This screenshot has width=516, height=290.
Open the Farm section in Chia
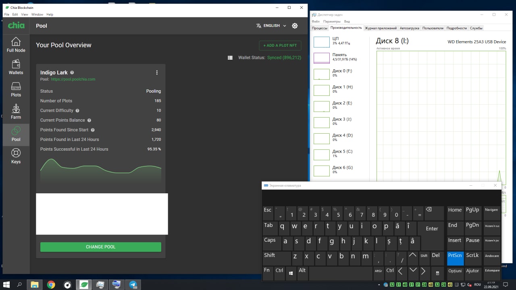coord(16,112)
